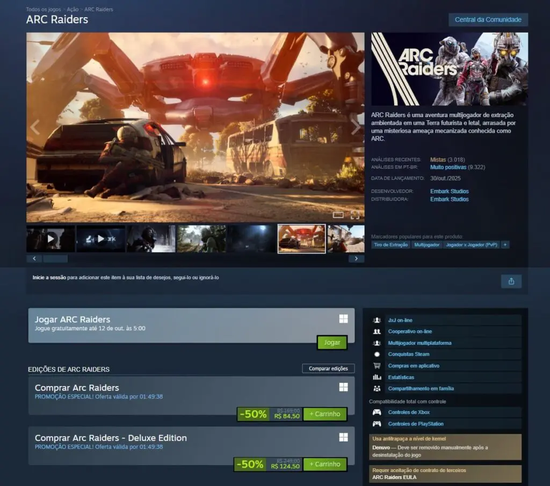The height and width of the screenshot is (486, 550).
Task: Open the Jogador x Jogador (PvP) tag
Action: 472,245
